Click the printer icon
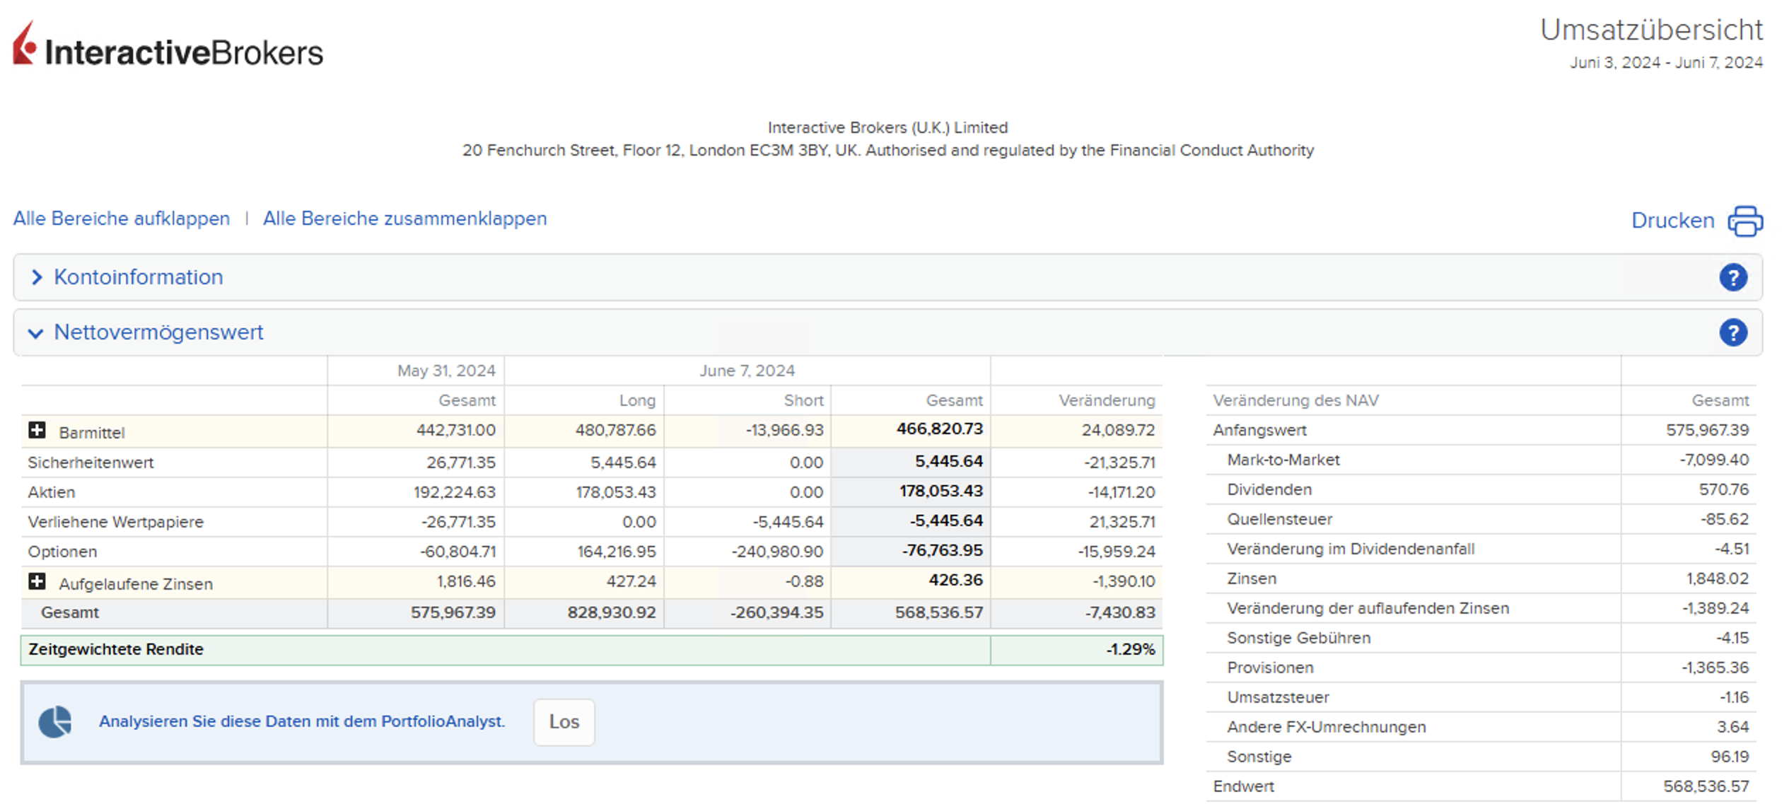The width and height of the screenshot is (1782, 809). pos(1745,221)
